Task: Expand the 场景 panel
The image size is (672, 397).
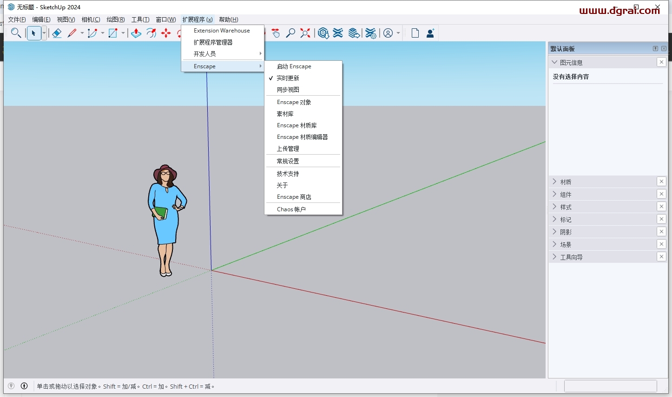Action: [554, 244]
